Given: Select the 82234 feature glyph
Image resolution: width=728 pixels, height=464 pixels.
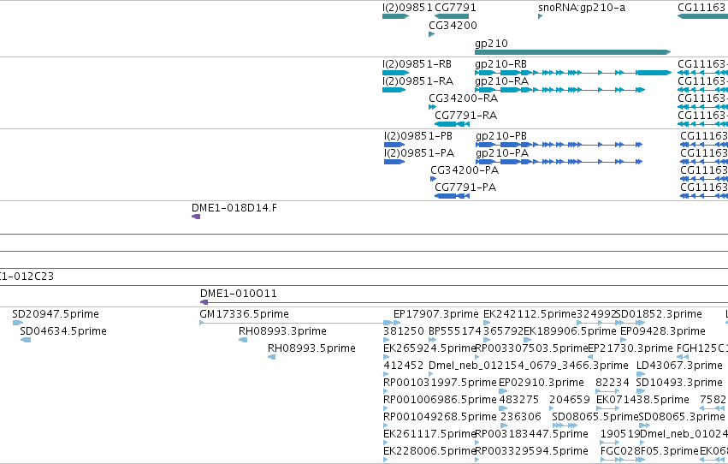Looking at the screenshot, I should (x=607, y=391).
